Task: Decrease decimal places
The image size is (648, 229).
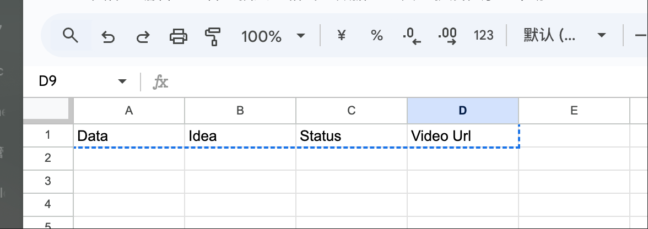Action: (412, 36)
